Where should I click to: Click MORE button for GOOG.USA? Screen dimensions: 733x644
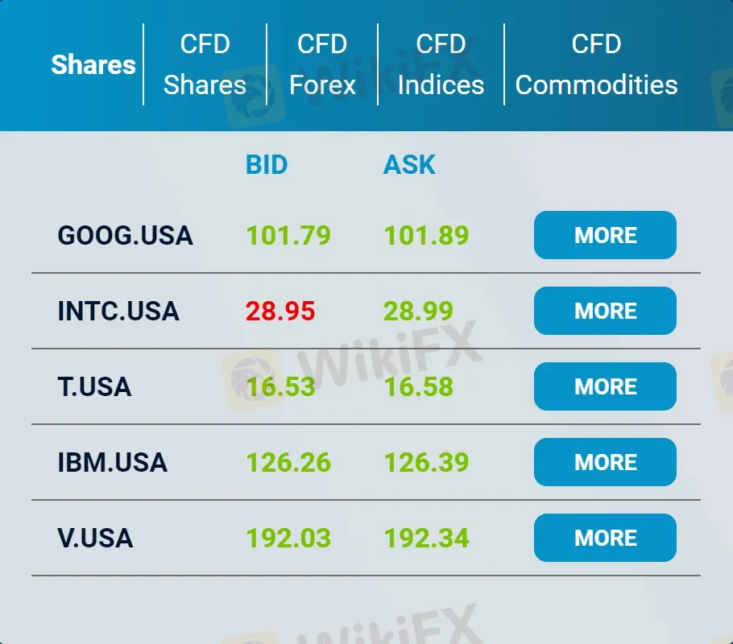tap(605, 235)
